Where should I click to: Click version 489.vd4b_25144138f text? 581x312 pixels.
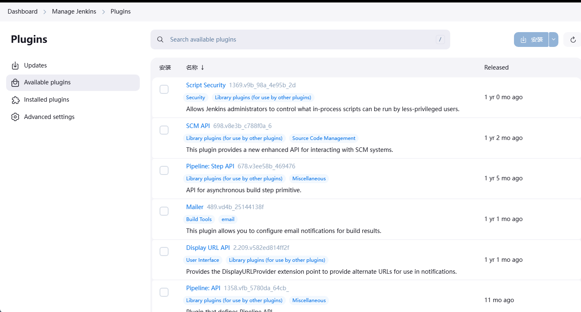pyautogui.click(x=235, y=207)
